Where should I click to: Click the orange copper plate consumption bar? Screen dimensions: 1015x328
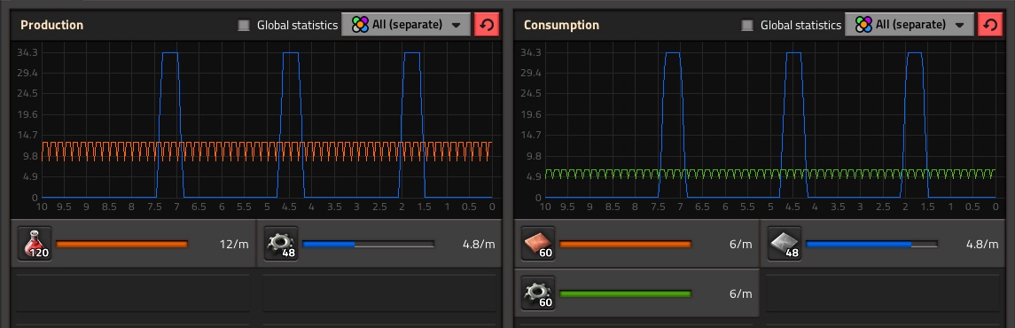[x=625, y=244]
